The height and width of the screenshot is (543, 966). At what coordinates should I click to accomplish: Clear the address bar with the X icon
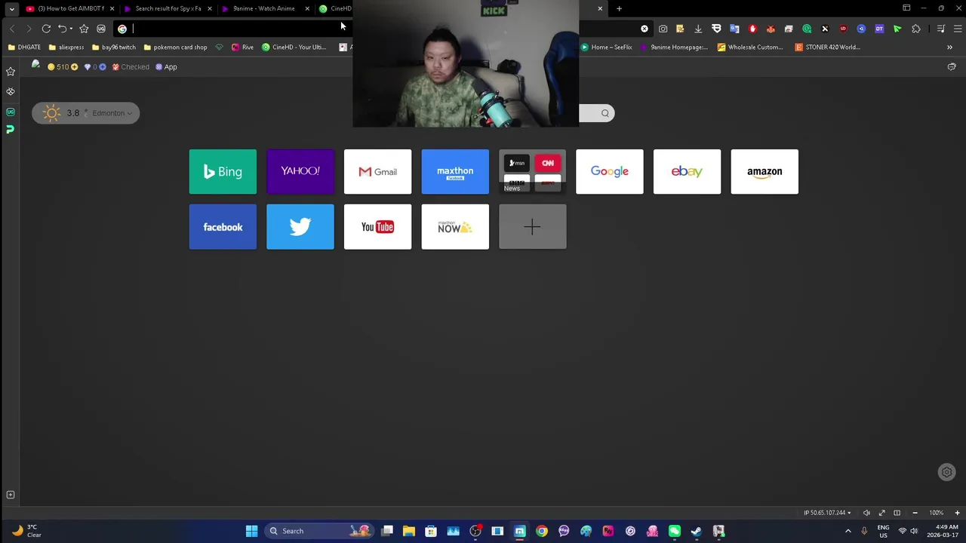[x=645, y=29]
